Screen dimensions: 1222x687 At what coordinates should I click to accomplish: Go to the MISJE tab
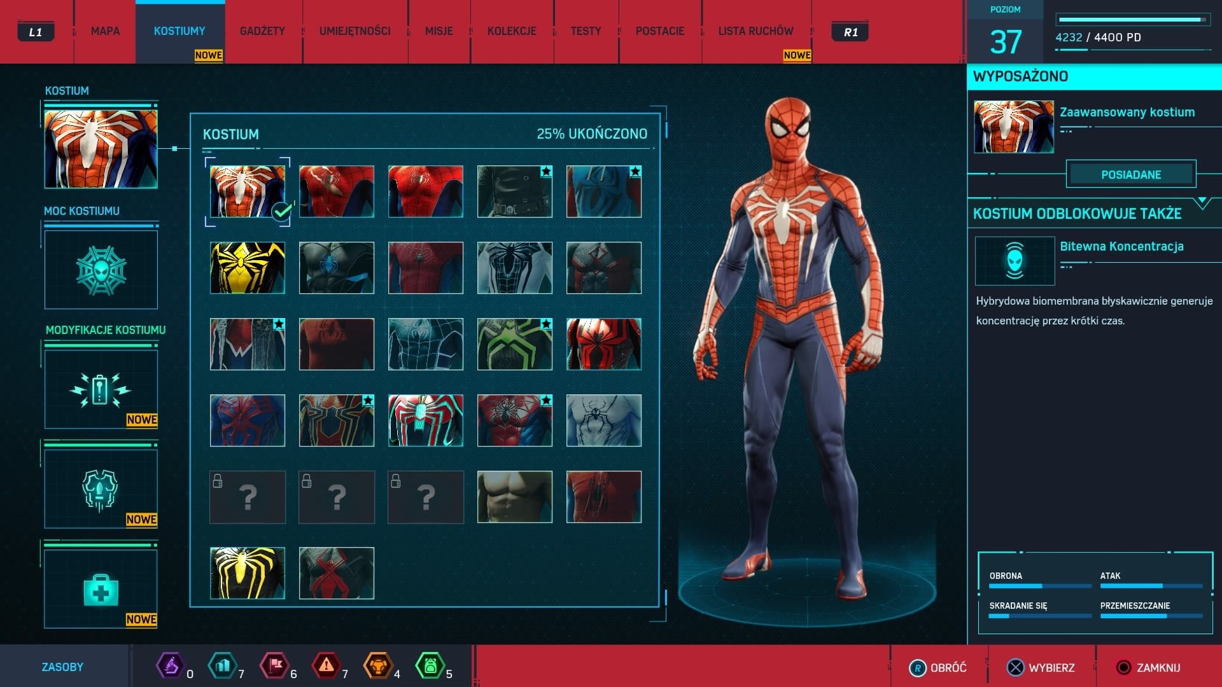[439, 31]
